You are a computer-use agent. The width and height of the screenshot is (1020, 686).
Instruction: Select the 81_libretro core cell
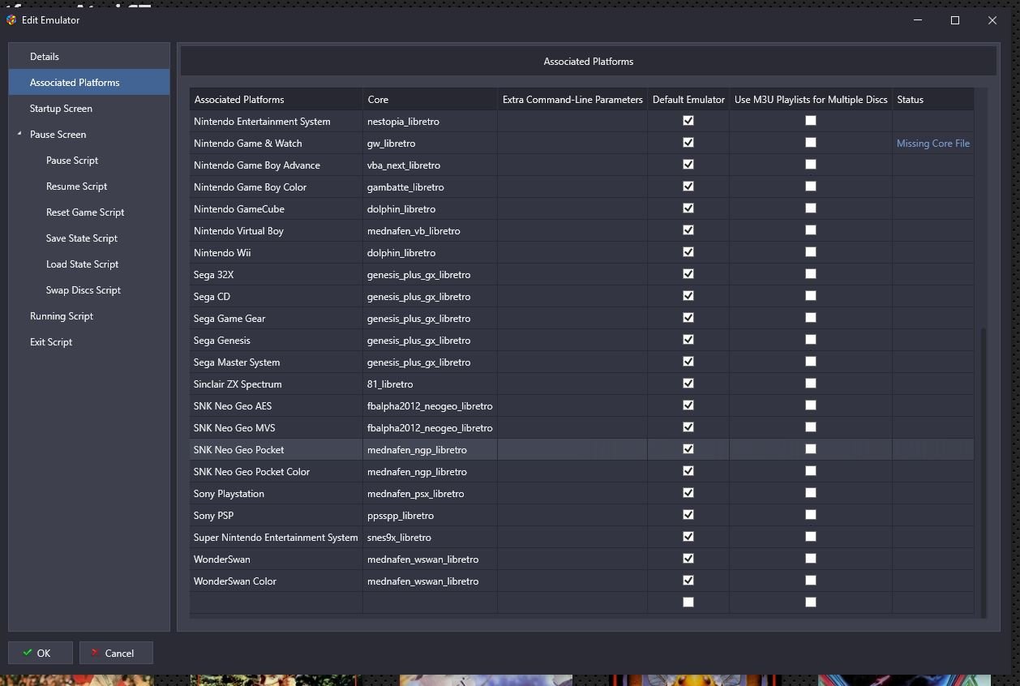[x=430, y=384]
